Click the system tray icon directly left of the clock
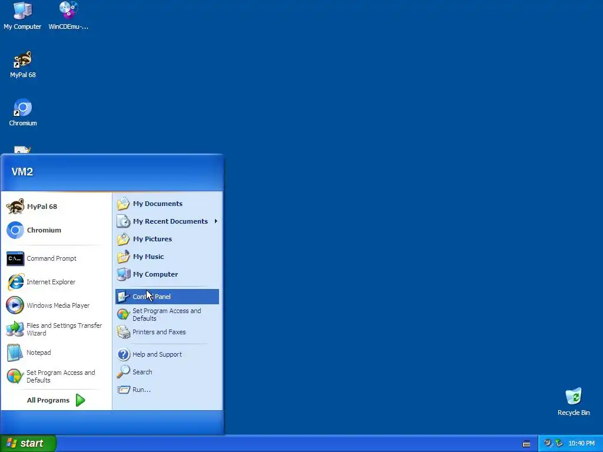The width and height of the screenshot is (603, 452). coord(559,443)
